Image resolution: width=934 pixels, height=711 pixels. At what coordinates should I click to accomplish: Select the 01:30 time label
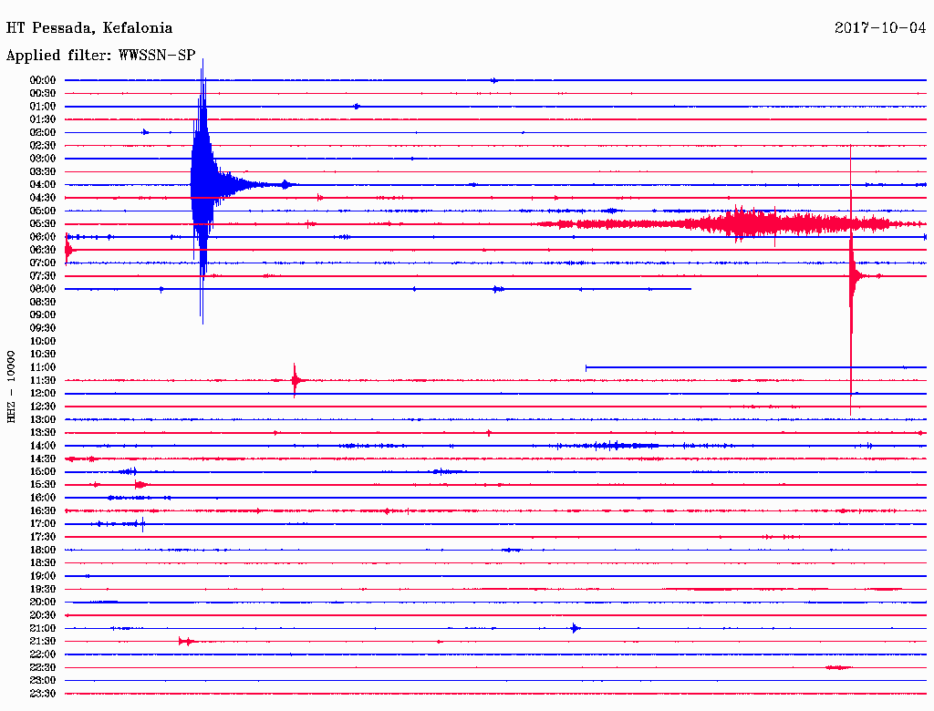click(x=43, y=119)
